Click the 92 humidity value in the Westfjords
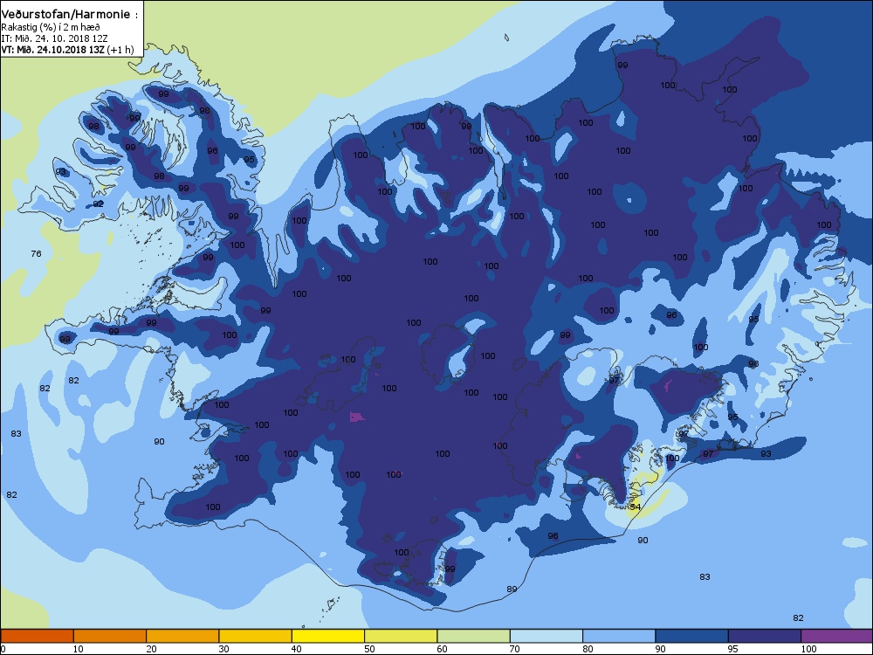Image resolution: width=873 pixels, height=655 pixels. [98, 203]
